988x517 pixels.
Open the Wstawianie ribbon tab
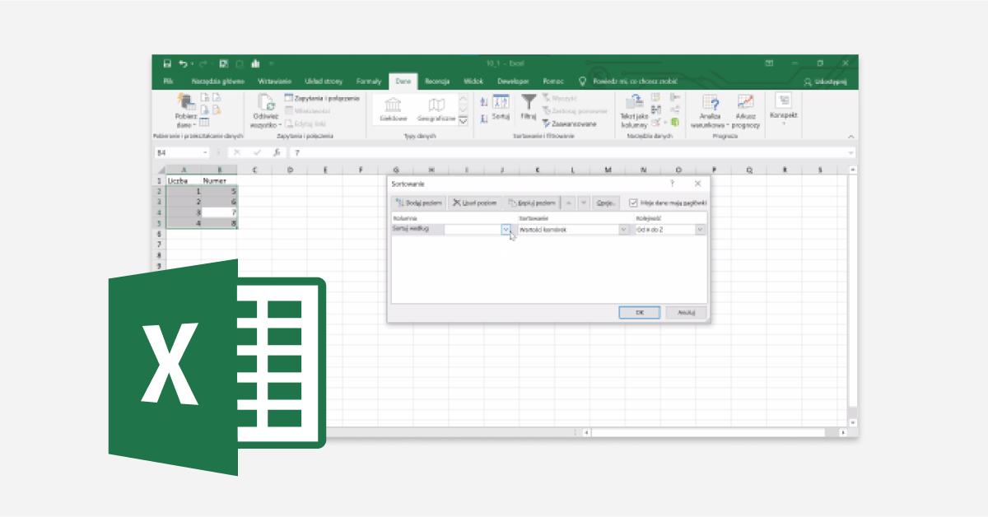tap(274, 82)
